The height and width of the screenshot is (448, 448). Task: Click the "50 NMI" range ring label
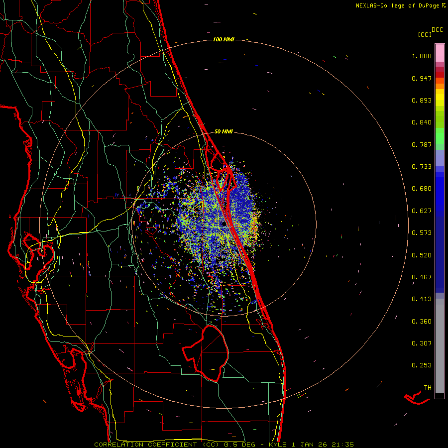pos(224,131)
